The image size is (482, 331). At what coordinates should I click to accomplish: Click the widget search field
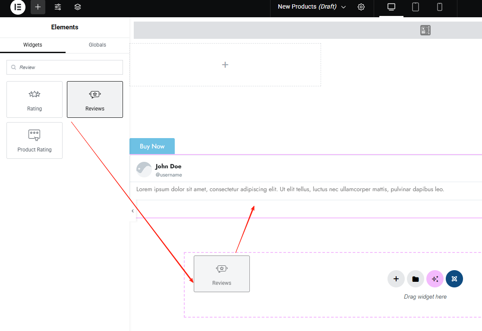(64, 67)
